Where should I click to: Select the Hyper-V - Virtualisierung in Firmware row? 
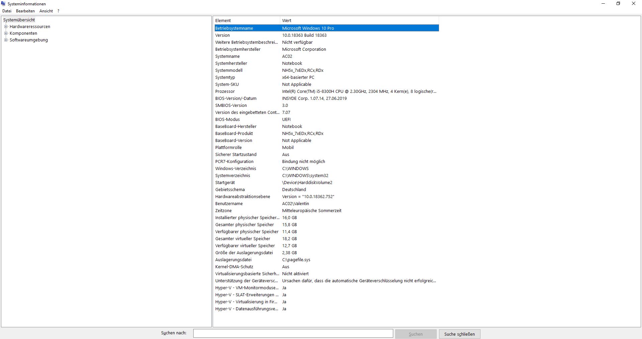point(327,302)
